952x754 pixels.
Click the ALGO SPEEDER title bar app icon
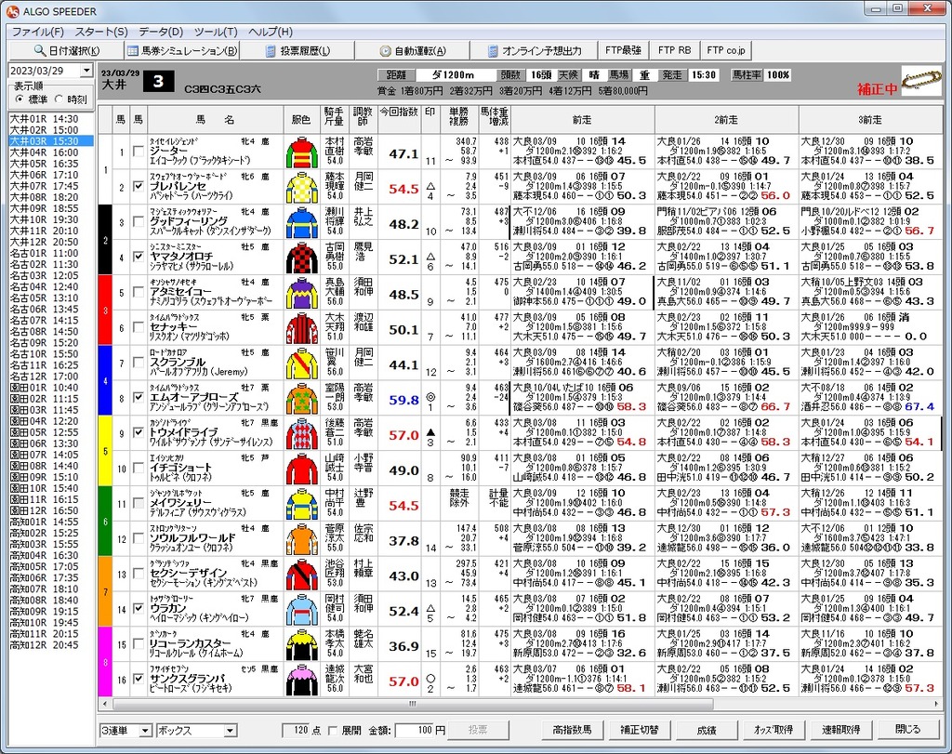(x=12, y=11)
